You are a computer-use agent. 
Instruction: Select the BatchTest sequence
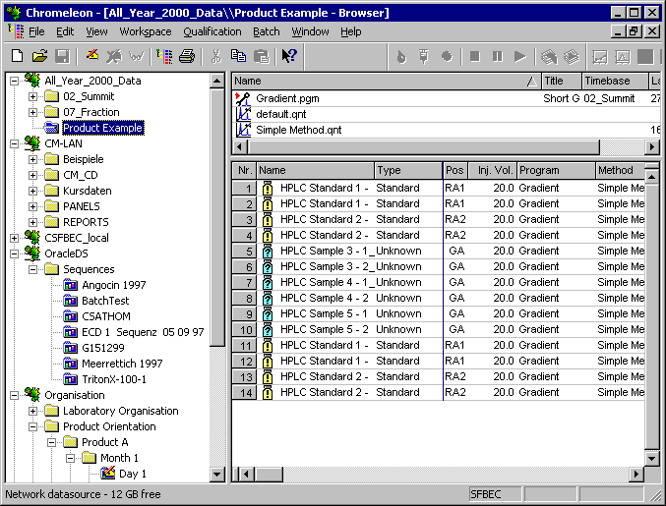tap(105, 301)
